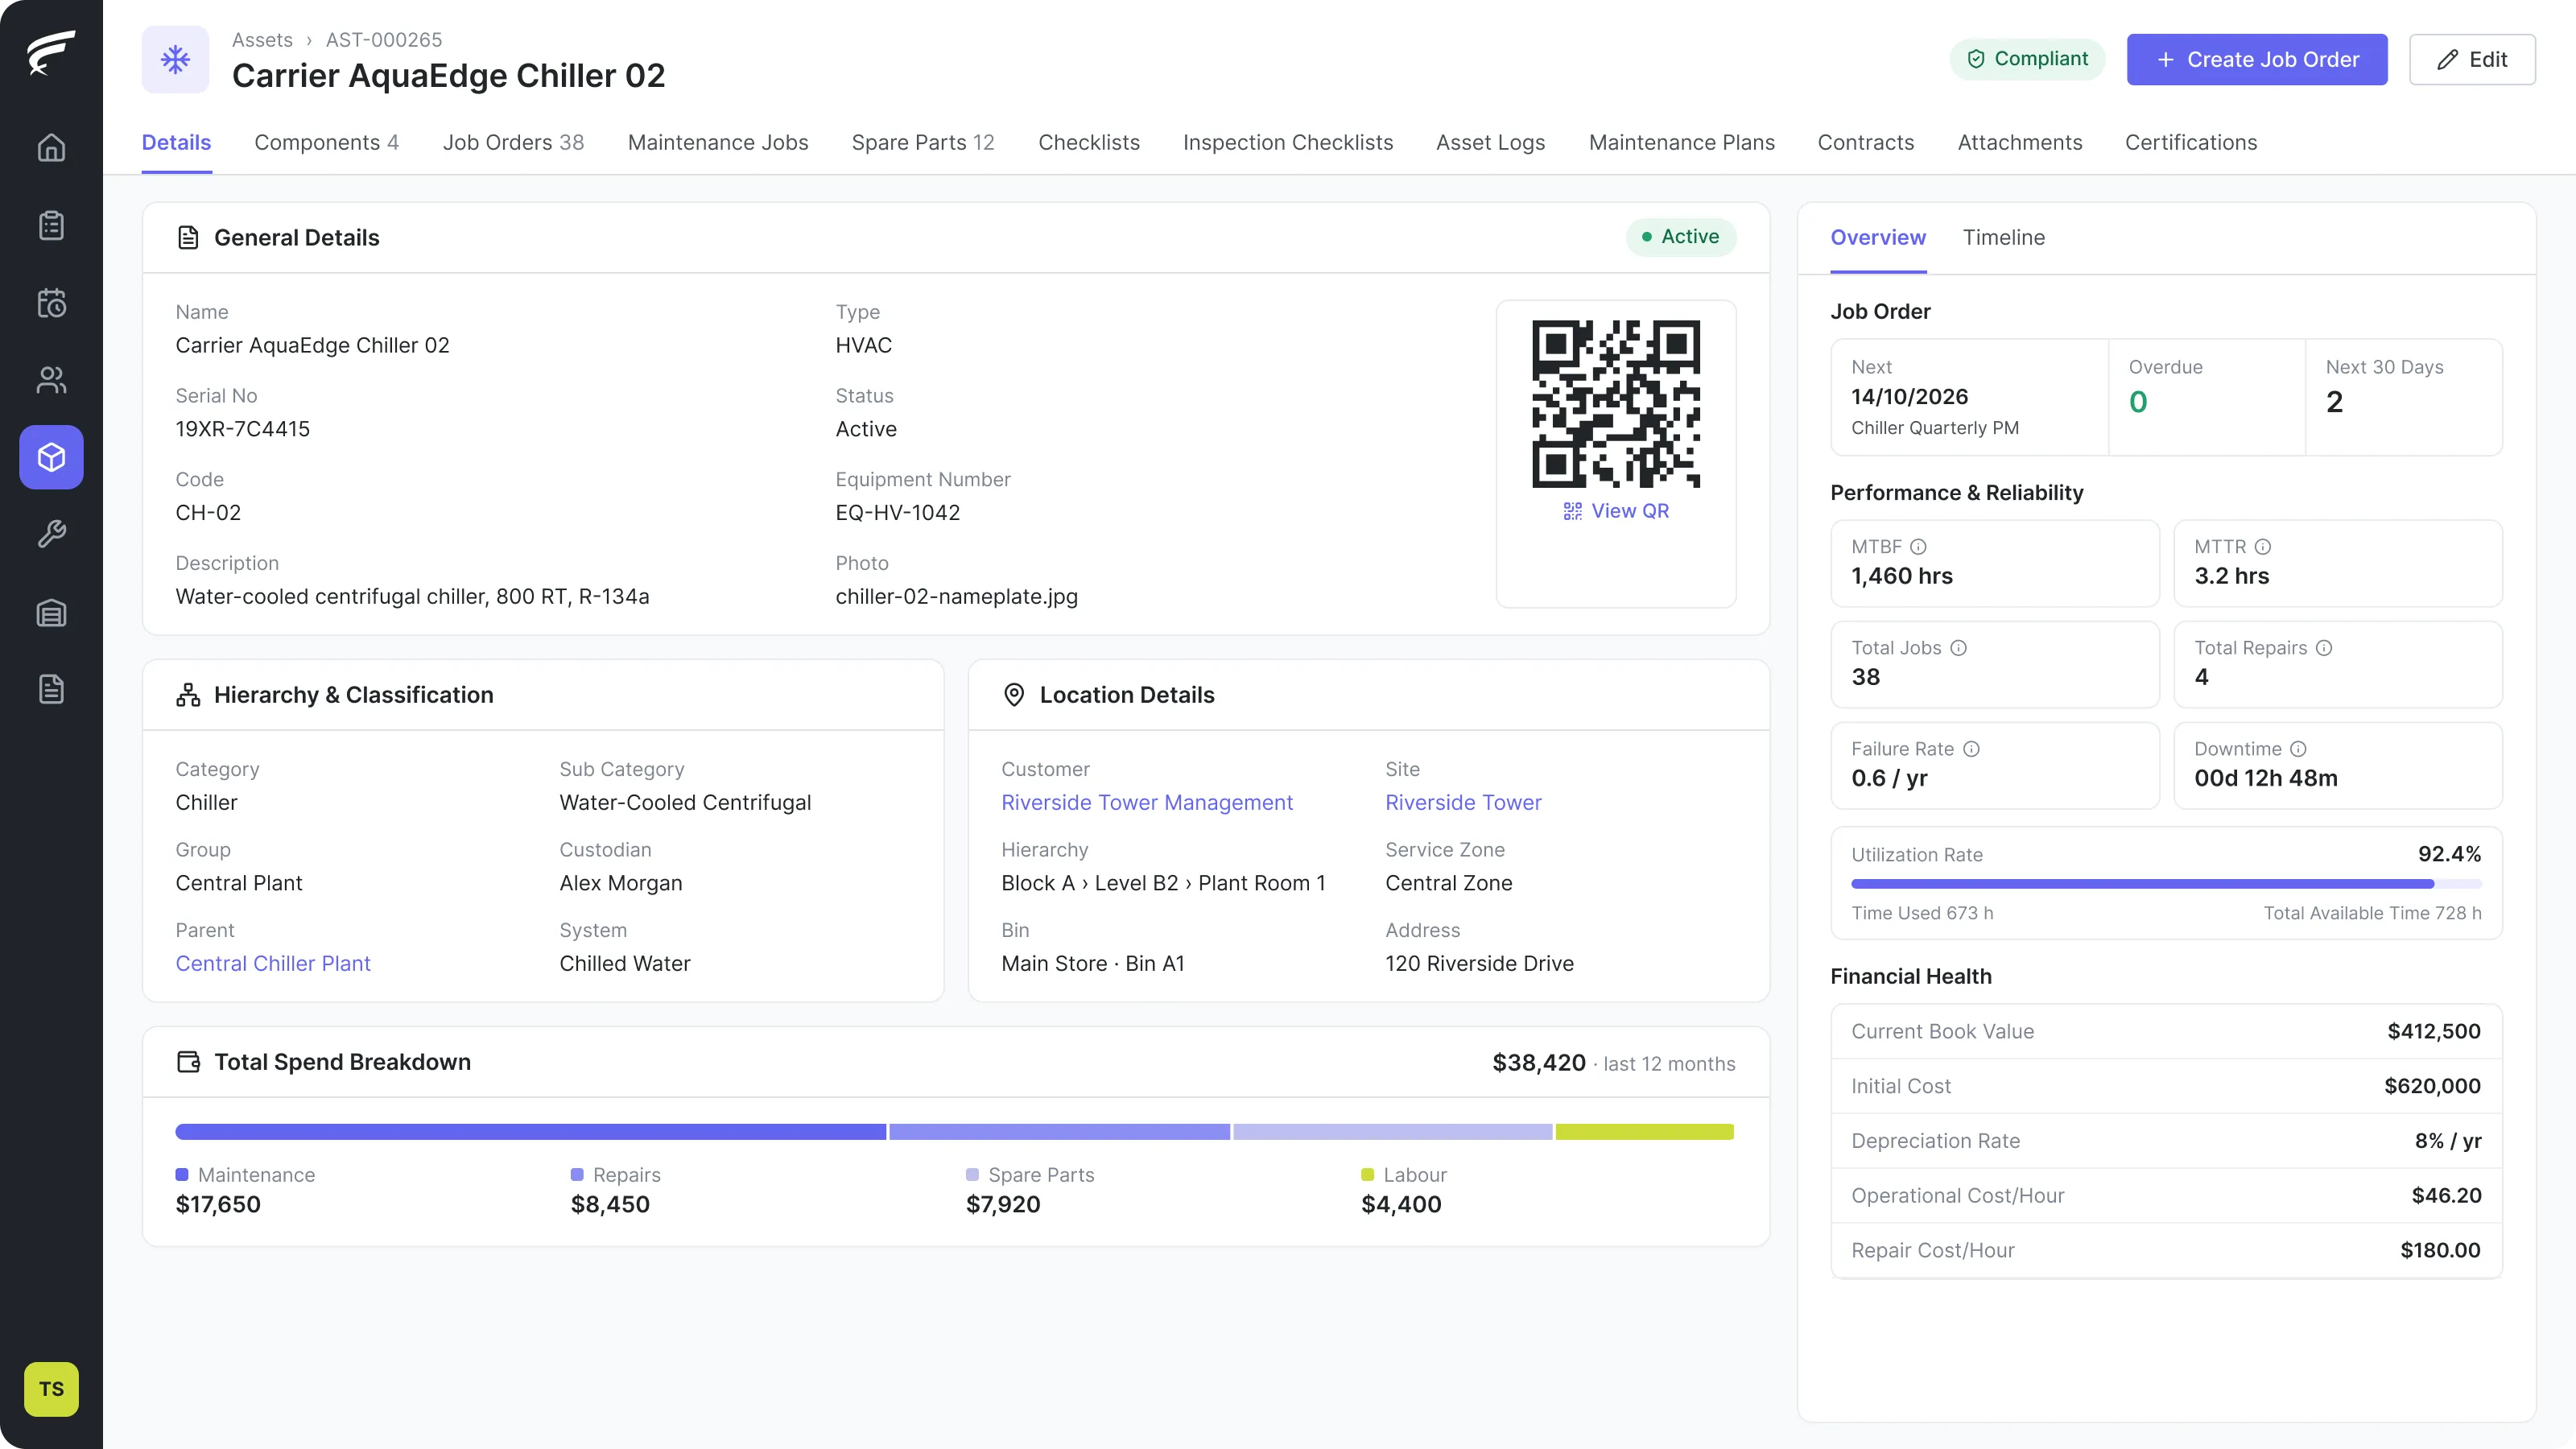Click the Total Jobs info icon
Image resolution: width=2576 pixels, height=1449 pixels.
1958,648
